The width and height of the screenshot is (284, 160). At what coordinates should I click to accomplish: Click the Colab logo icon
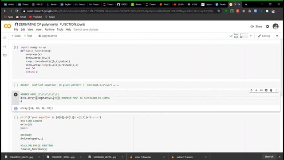click(x=8, y=26)
